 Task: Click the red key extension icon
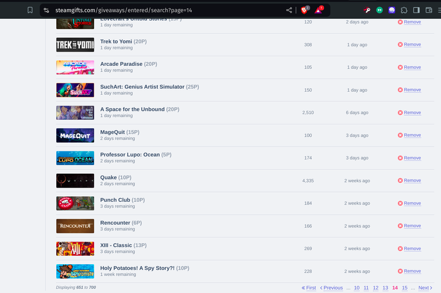coord(367,10)
